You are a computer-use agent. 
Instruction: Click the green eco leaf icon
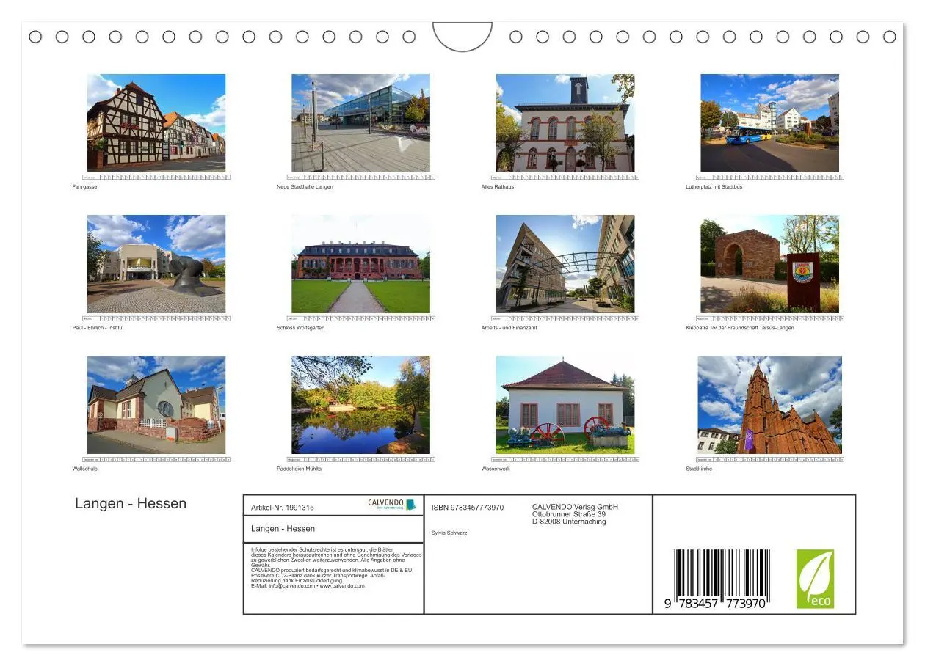pos(815,579)
